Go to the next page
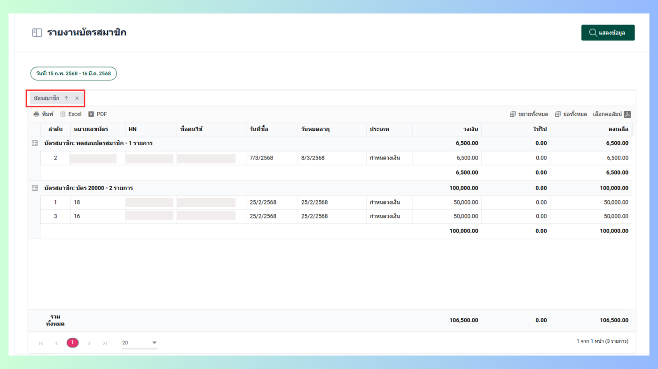The width and height of the screenshot is (658, 369). coord(89,343)
